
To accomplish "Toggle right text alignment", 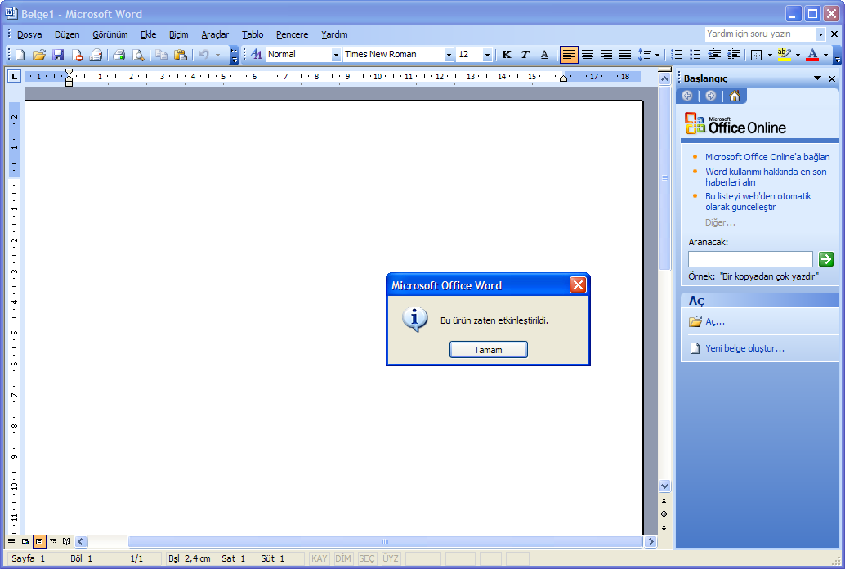I will point(606,55).
